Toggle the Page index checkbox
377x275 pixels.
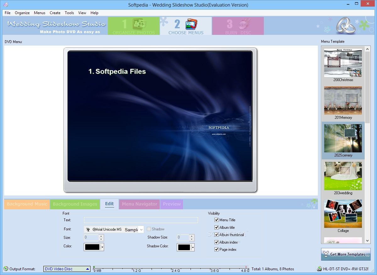(216, 249)
